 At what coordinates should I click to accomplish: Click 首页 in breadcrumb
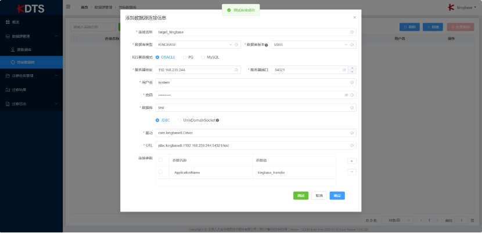click(85, 7)
